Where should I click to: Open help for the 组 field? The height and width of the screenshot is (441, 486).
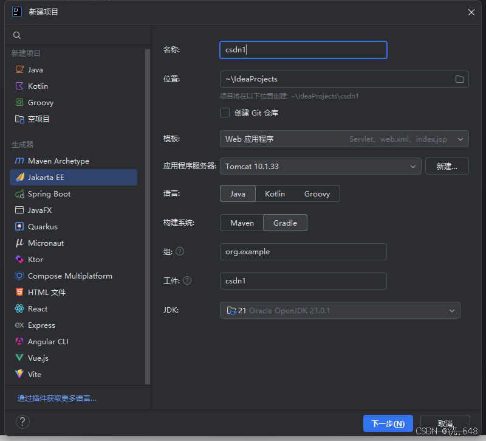click(180, 251)
